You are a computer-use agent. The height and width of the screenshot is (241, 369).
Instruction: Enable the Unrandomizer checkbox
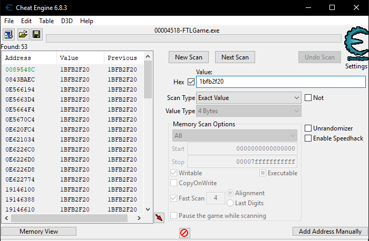click(x=308, y=128)
